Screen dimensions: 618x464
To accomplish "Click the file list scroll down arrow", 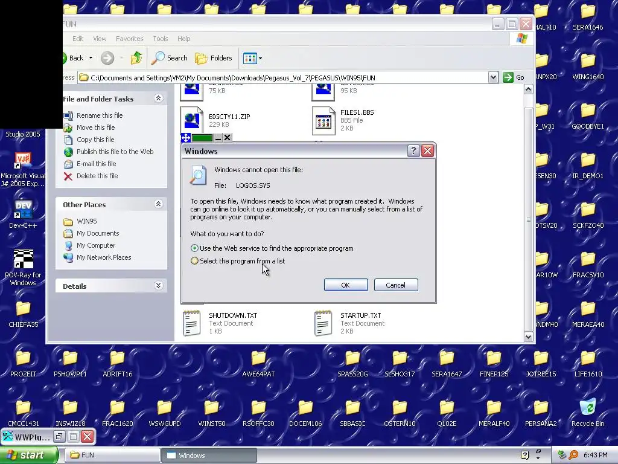I will [x=529, y=337].
